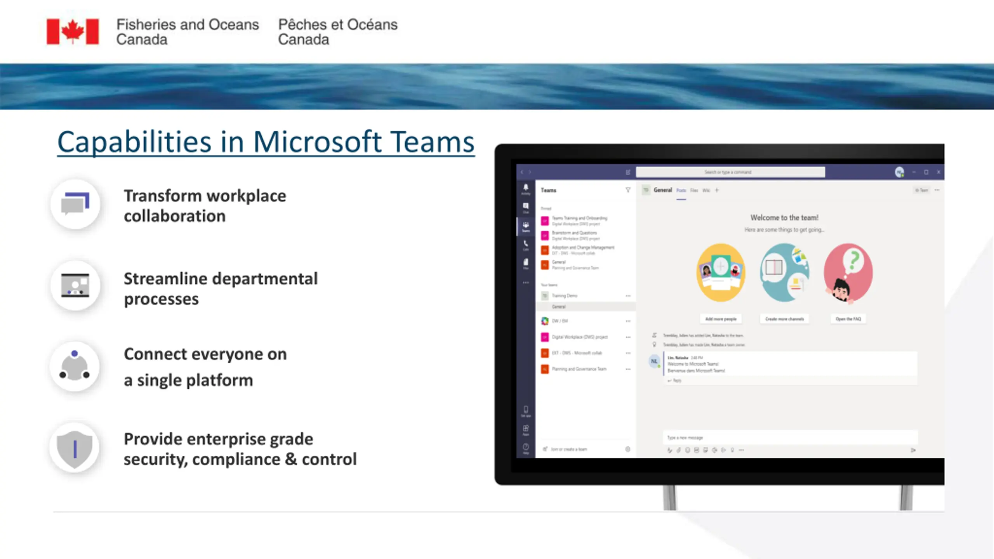Click the Type a new message field

[790, 437]
